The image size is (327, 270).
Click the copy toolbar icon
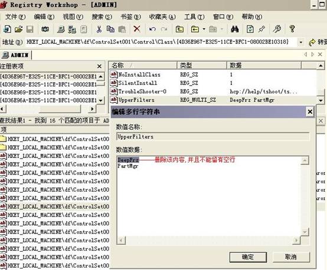point(110,29)
